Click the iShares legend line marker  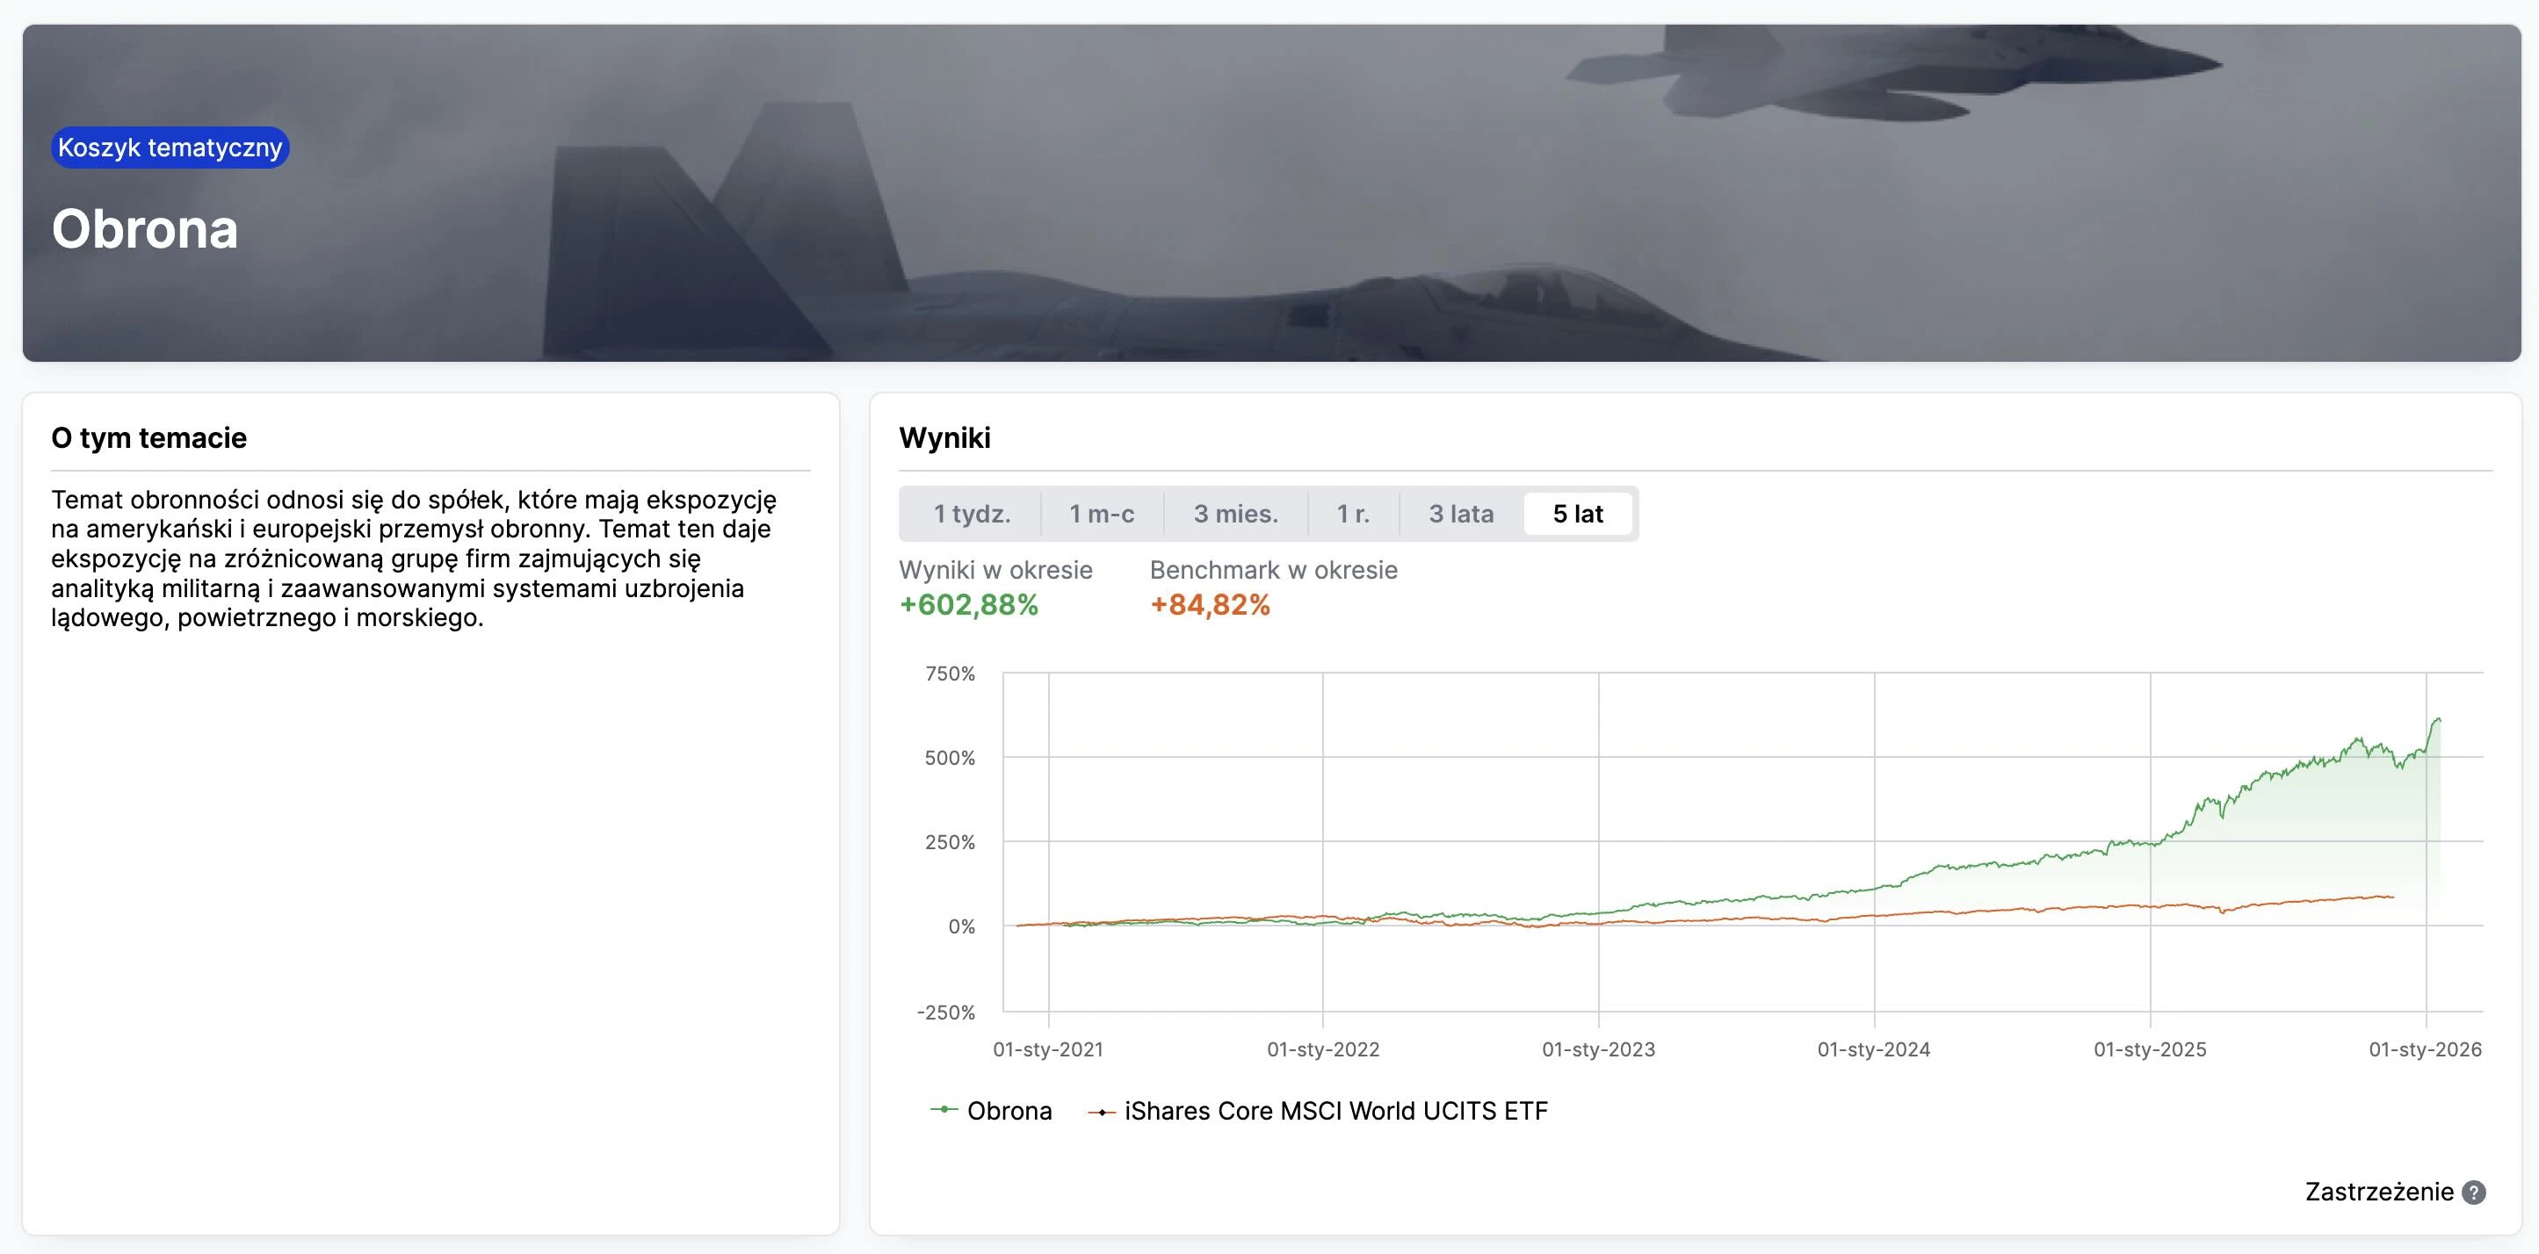[x=1101, y=1112]
